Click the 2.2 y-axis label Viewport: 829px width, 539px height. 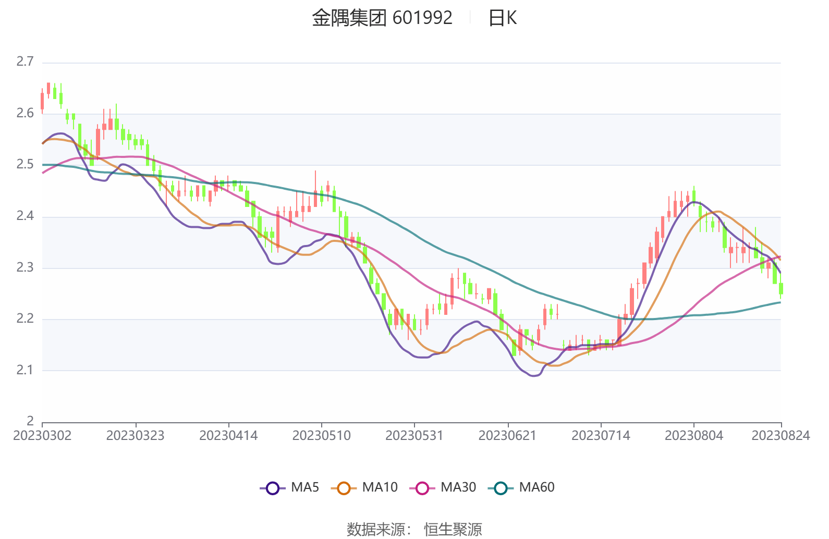pyautogui.click(x=25, y=318)
